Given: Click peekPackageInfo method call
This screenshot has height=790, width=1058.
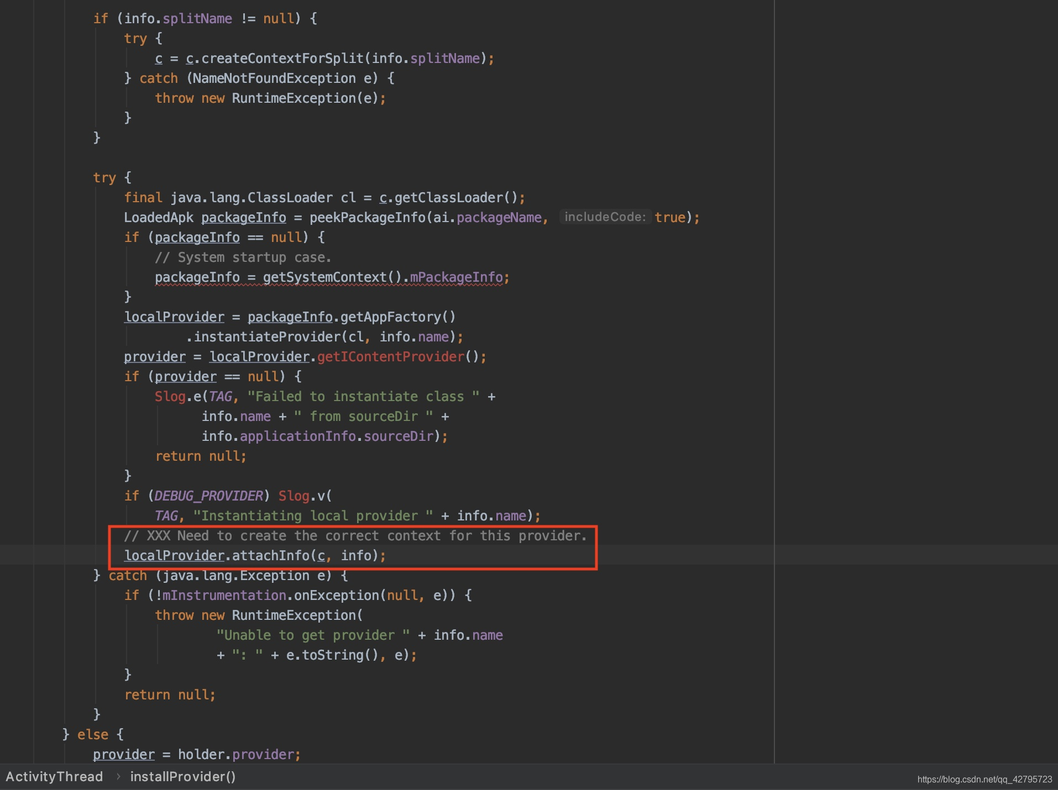Looking at the screenshot, I should pos(367,218).
